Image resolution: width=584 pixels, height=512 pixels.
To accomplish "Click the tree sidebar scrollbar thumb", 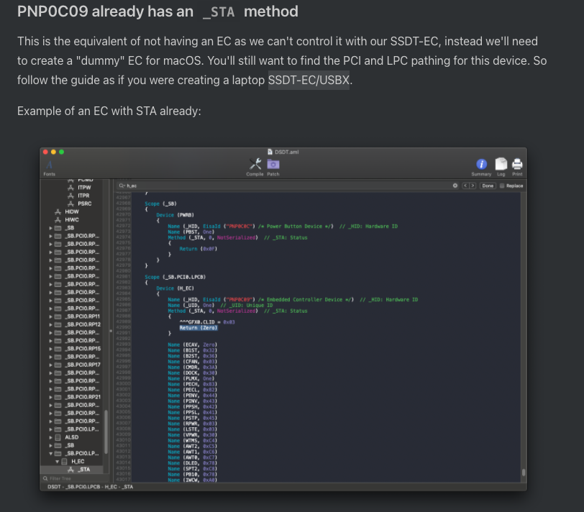I will coord(106,432).
